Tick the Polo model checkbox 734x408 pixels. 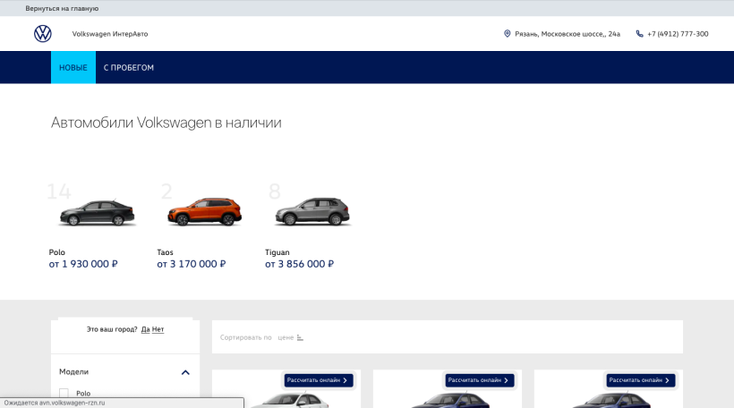click(x=64, y=393)
